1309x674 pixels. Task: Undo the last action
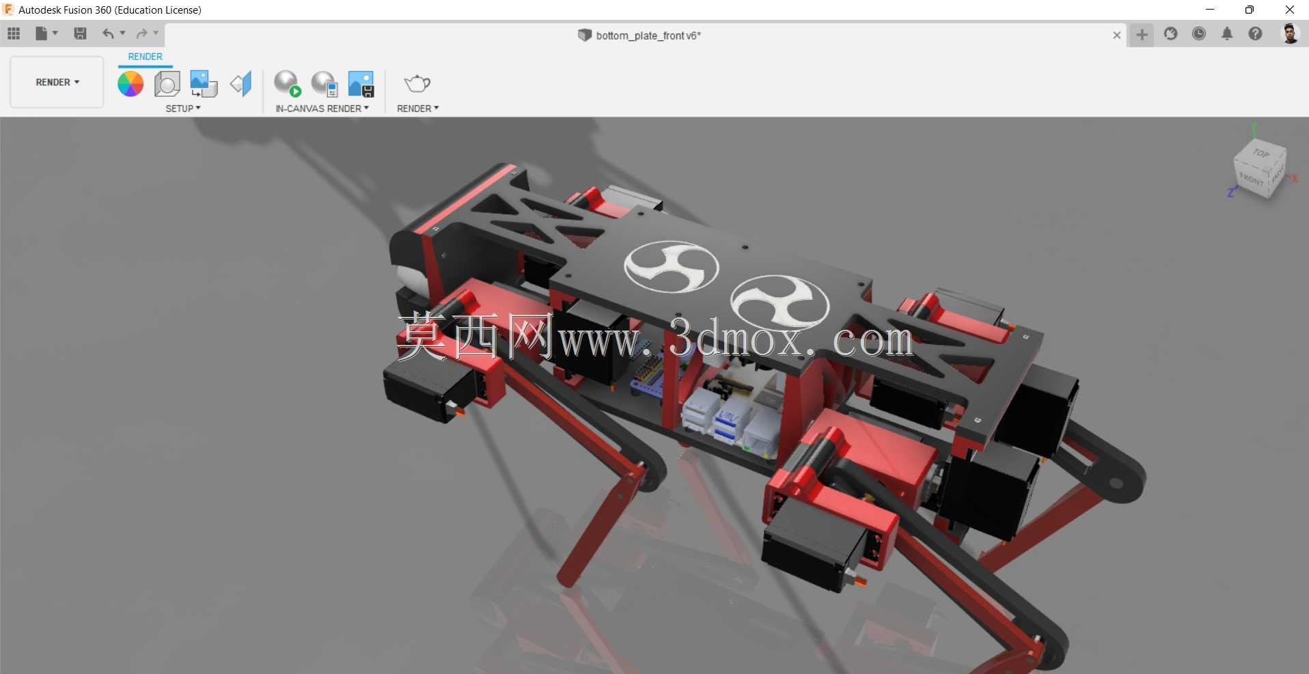pyautogui.click(x=108, y=33)
